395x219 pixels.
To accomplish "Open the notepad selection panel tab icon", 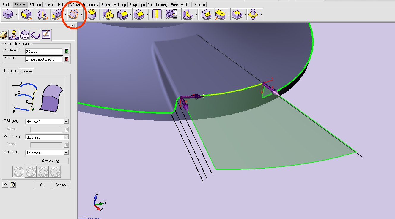I will pos(46,34).
